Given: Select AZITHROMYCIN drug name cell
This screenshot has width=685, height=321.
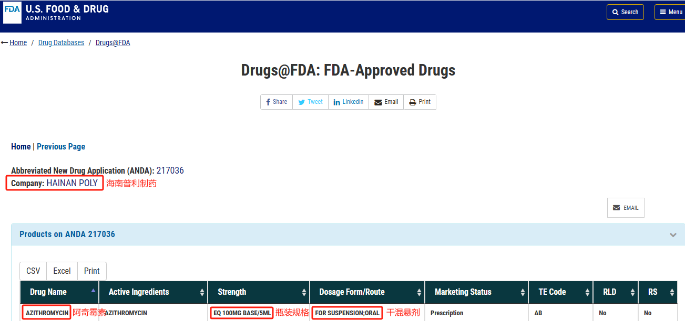Looking at the screenshot, I should pyautogui.click(x=47, y=313).
